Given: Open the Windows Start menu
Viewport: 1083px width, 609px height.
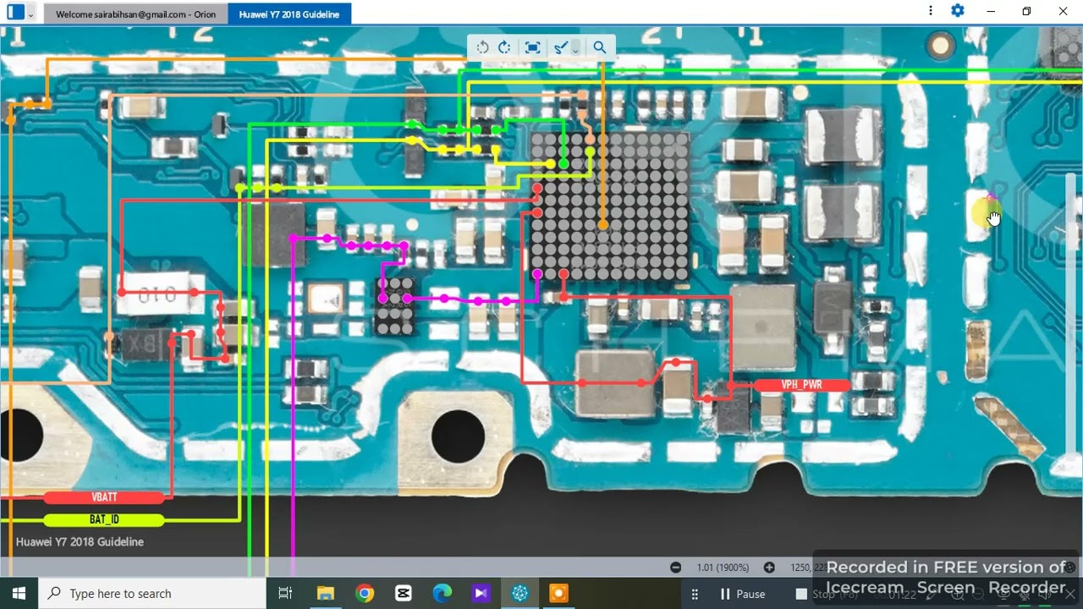Looking at the screenshot, I should [x=19, y=594].
